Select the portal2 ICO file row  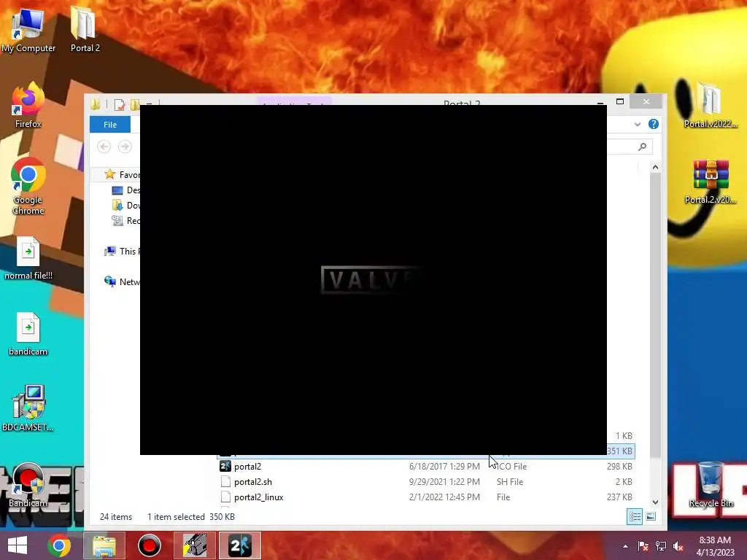[426, 466]
